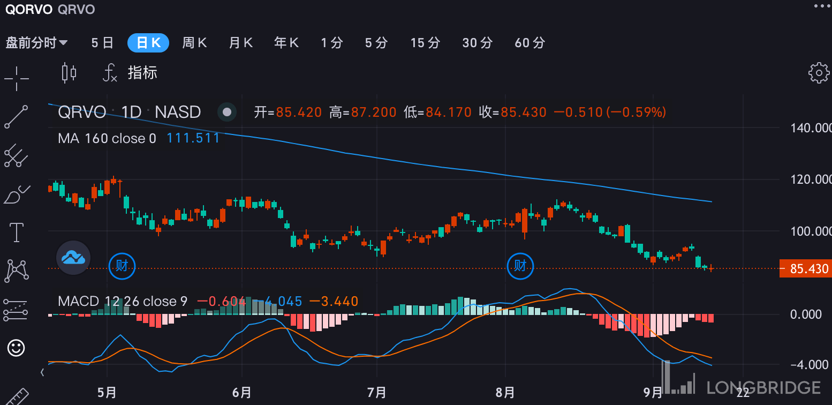Click the 100.000 price axis label
The height and width of the screenshot is (405, 832).
pyautogui.click(x=811, y=231)
